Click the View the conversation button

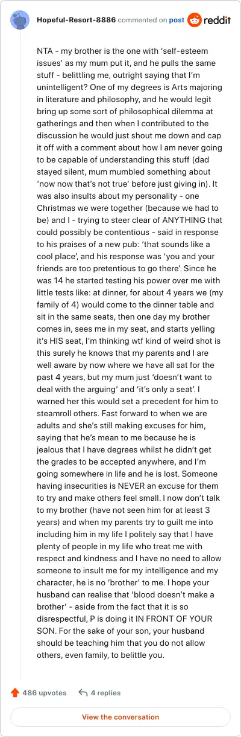(x=120, y=717)
